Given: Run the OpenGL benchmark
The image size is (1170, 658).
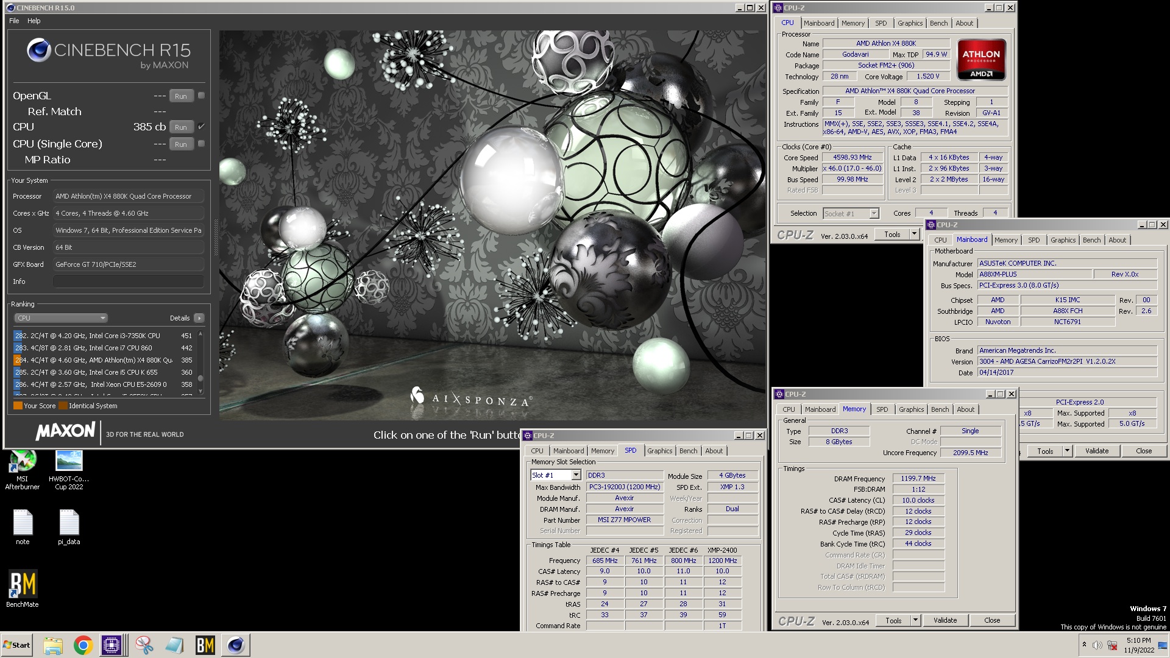Looking at the screenshot, I should click(181, 96).
